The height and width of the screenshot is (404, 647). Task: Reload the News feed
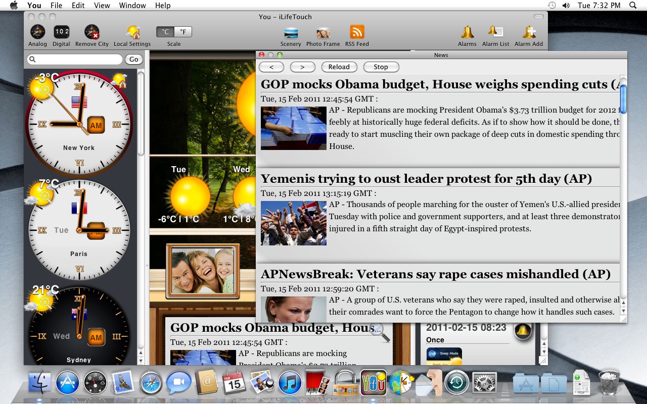point(339,67)
